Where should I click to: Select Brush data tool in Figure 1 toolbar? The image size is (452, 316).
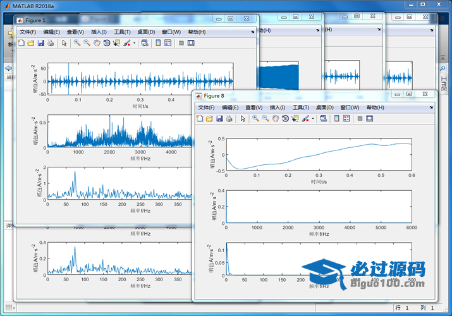click(x=127, y=43)
